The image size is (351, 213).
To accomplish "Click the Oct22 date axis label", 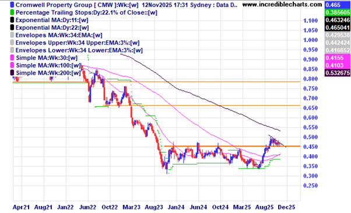I will click(x=110, y=207).
